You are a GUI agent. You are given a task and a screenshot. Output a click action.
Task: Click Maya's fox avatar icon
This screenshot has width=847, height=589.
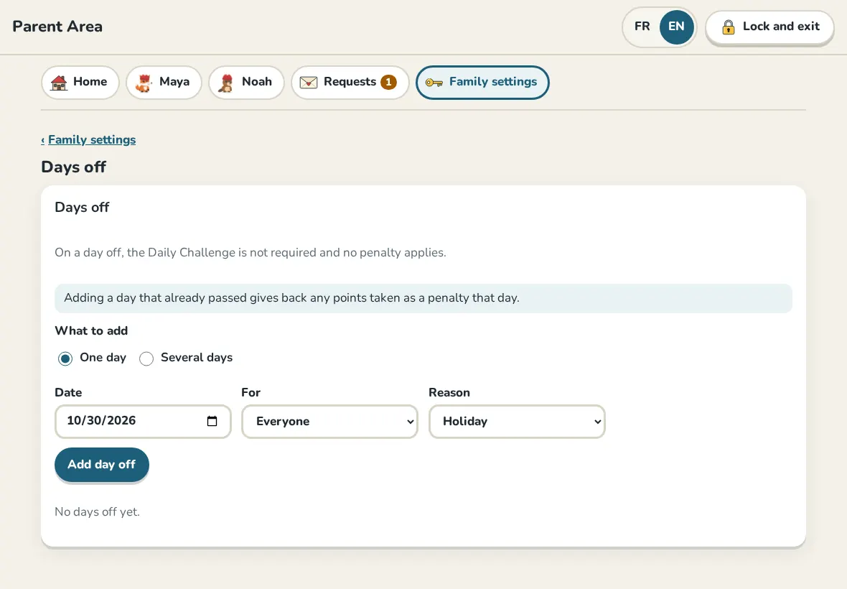point(144,83)
